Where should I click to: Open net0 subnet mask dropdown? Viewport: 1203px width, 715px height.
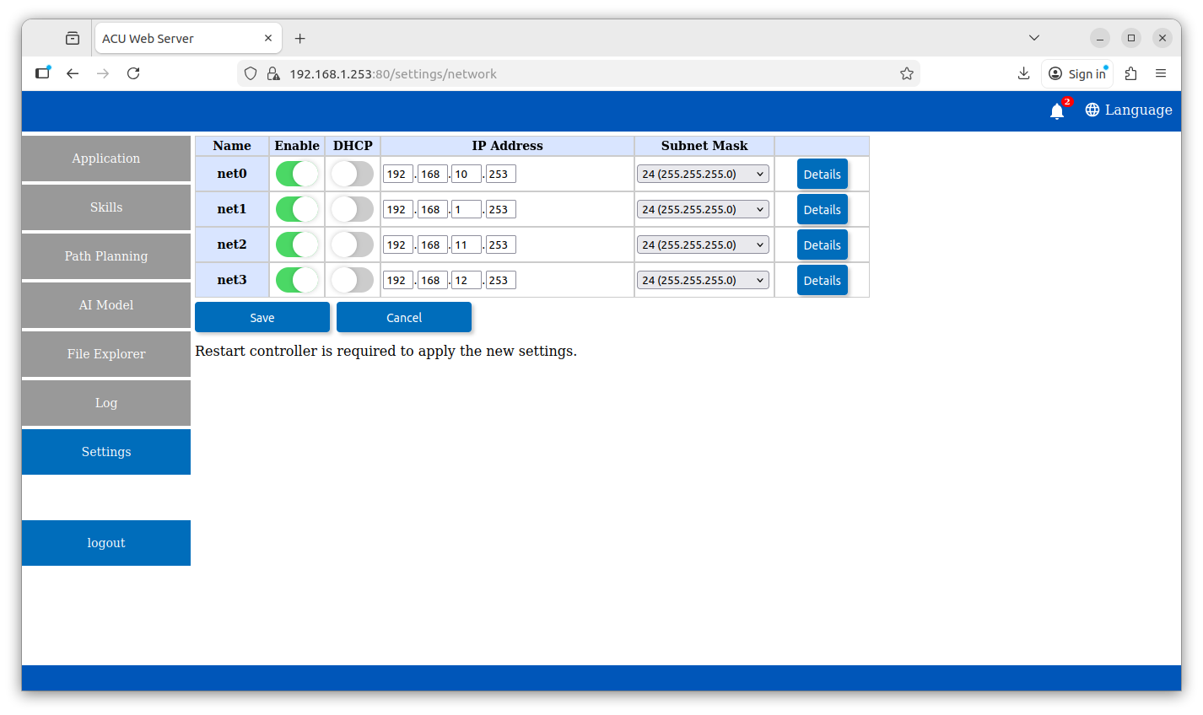703,174
